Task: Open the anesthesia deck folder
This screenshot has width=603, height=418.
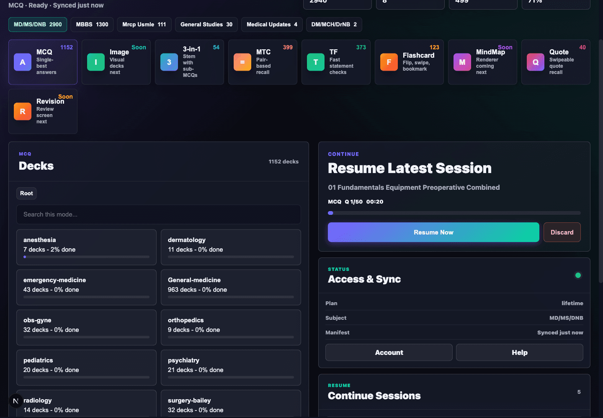Action: pyautogui.click(x=86, y=247)
